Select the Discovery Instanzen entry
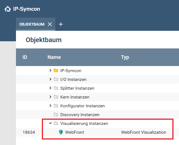 pyautogui.click(x=80, y=115)
